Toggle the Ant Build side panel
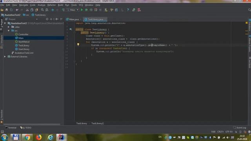Image resolution: width=251 pixels, height=141 pixels. 249,62
